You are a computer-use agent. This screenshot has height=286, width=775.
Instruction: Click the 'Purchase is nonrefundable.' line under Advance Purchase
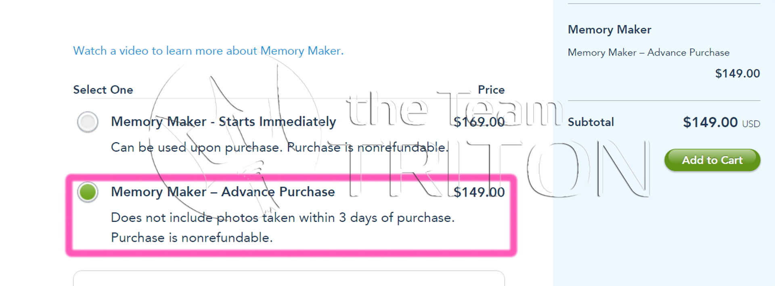pos(192,238)
